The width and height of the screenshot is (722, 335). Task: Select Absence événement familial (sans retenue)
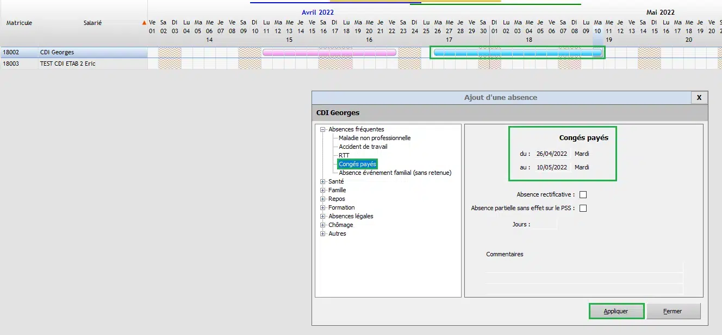click(395, 173)
